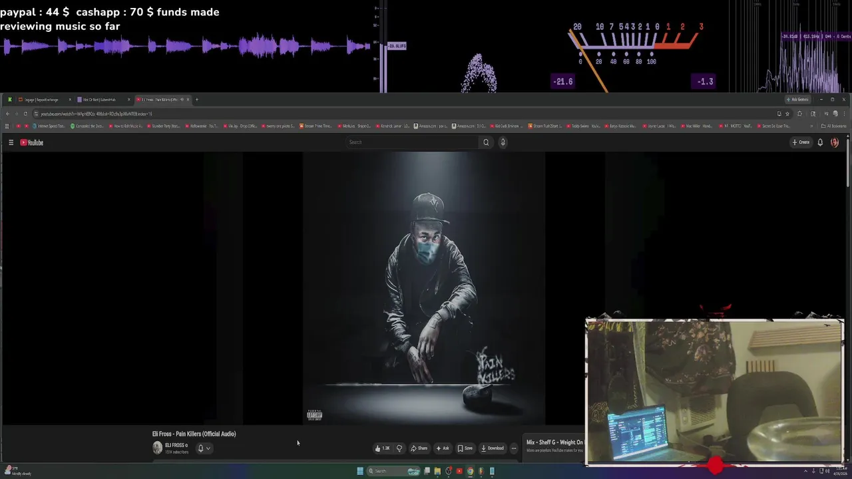This screenshot has height=479, width=852.
Task: Open the Chrome extensions puzzle icon
Action: point(799,114)
